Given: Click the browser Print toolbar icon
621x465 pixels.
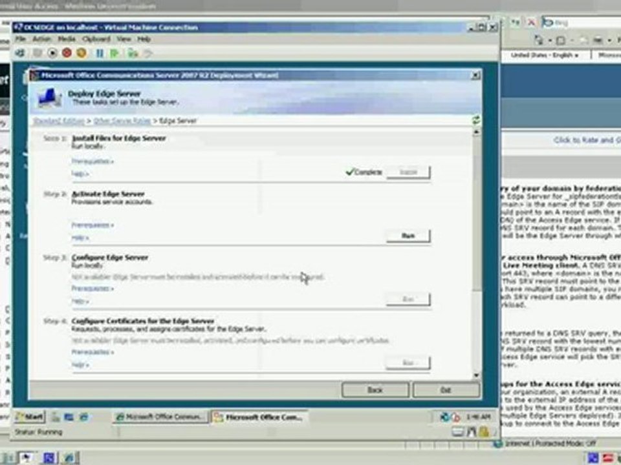Looking at the screenshot, I should [x=598, y=40].
